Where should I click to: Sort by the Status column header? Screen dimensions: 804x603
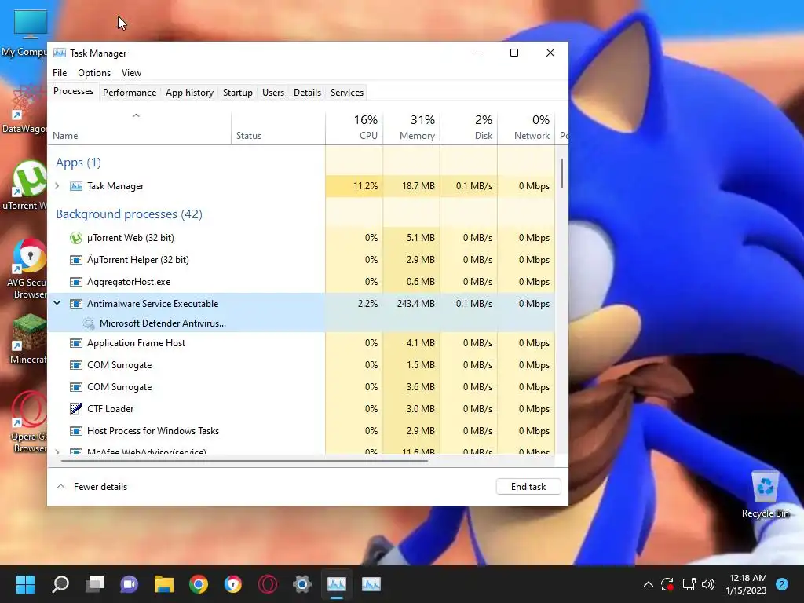(x=278, y=128)
